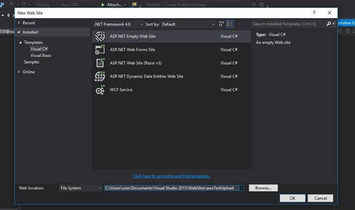This screenshot has height=210, width=355.
Task: Collapse the Installed node
Action: pyautogui.click(x=19, y=32)
